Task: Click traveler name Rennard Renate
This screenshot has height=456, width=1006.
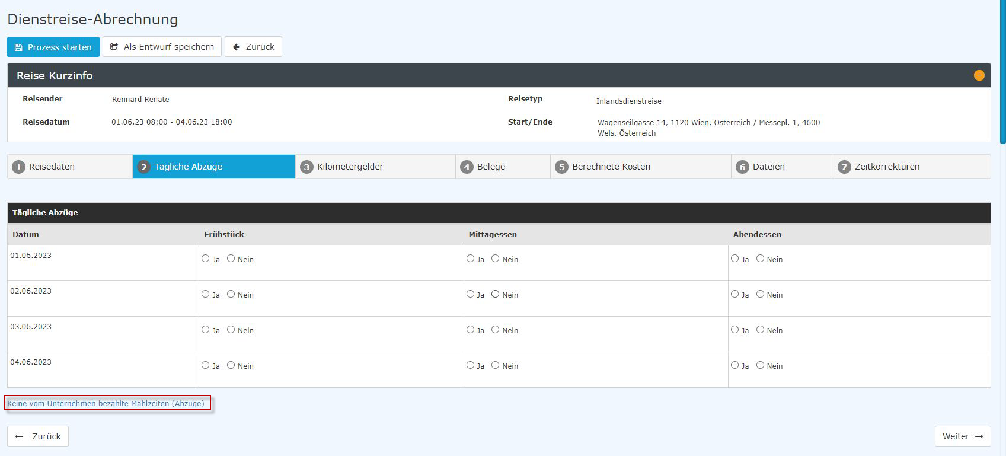Action: (x=140, y=99)
